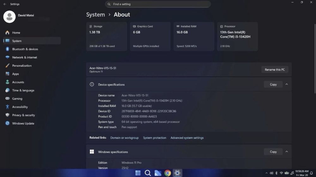316x177 pixels.
Task: Click the settings page vertical scrollbar
Action: tap(315, 58)
